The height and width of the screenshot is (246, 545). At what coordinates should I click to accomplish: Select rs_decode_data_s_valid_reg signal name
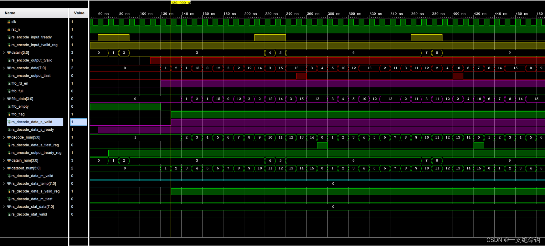point(36,191)
